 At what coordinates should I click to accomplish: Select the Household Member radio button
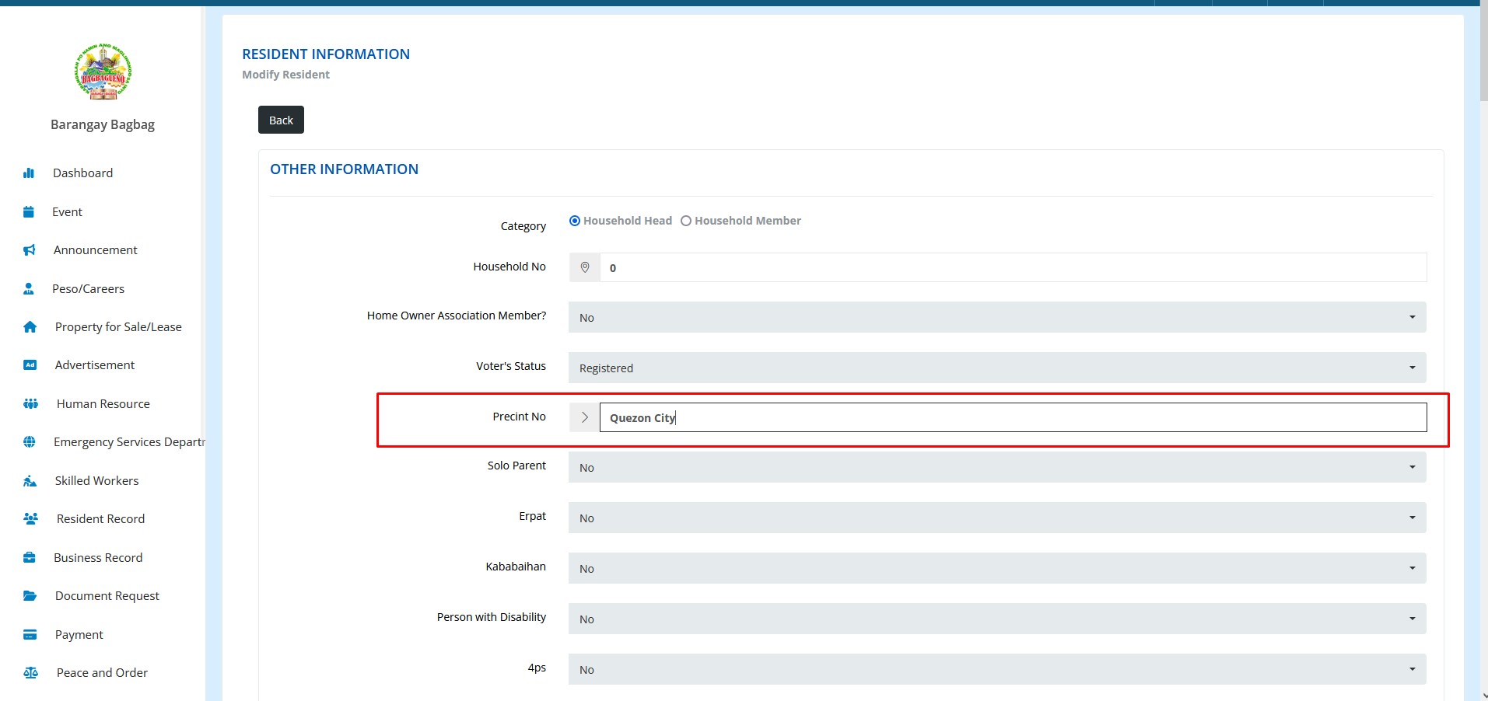point(686,221)
